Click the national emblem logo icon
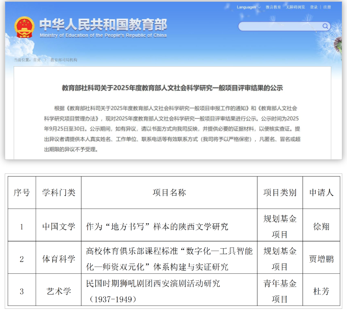The width and height of the screenshot is (347, 311). click(x=24, y=27)
